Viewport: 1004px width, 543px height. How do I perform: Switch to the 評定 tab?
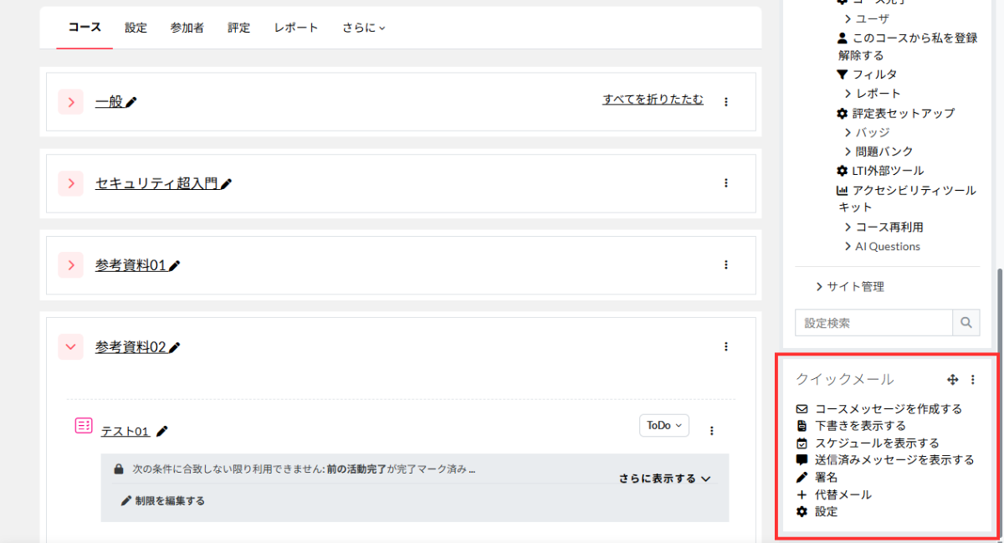point(238,28)
